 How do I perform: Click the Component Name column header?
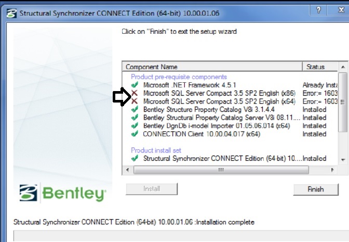212,67
